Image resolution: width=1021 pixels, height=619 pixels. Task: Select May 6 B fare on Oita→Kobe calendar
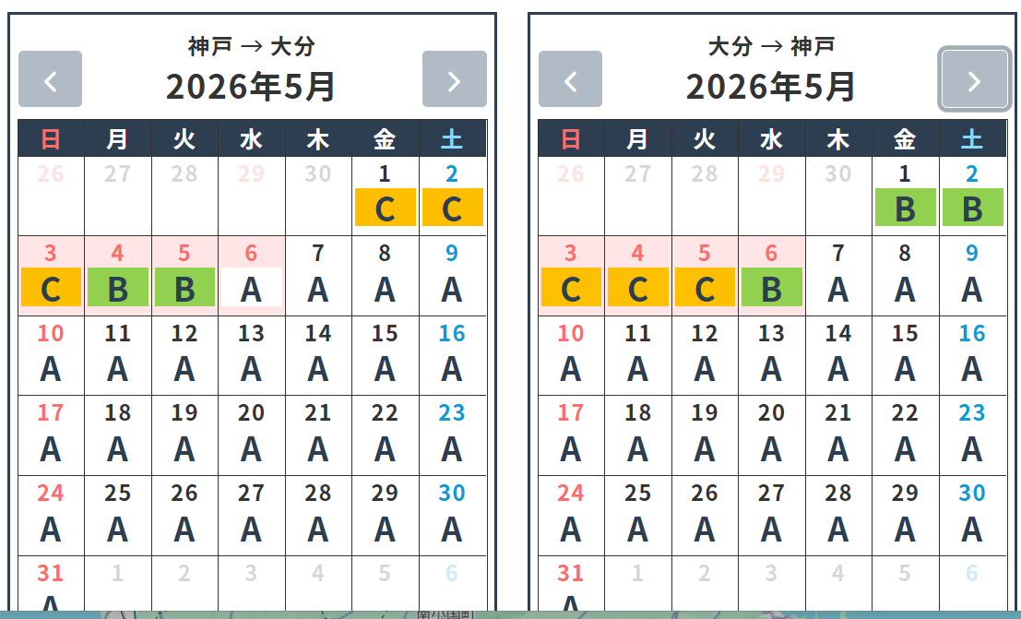pos(771,288)
